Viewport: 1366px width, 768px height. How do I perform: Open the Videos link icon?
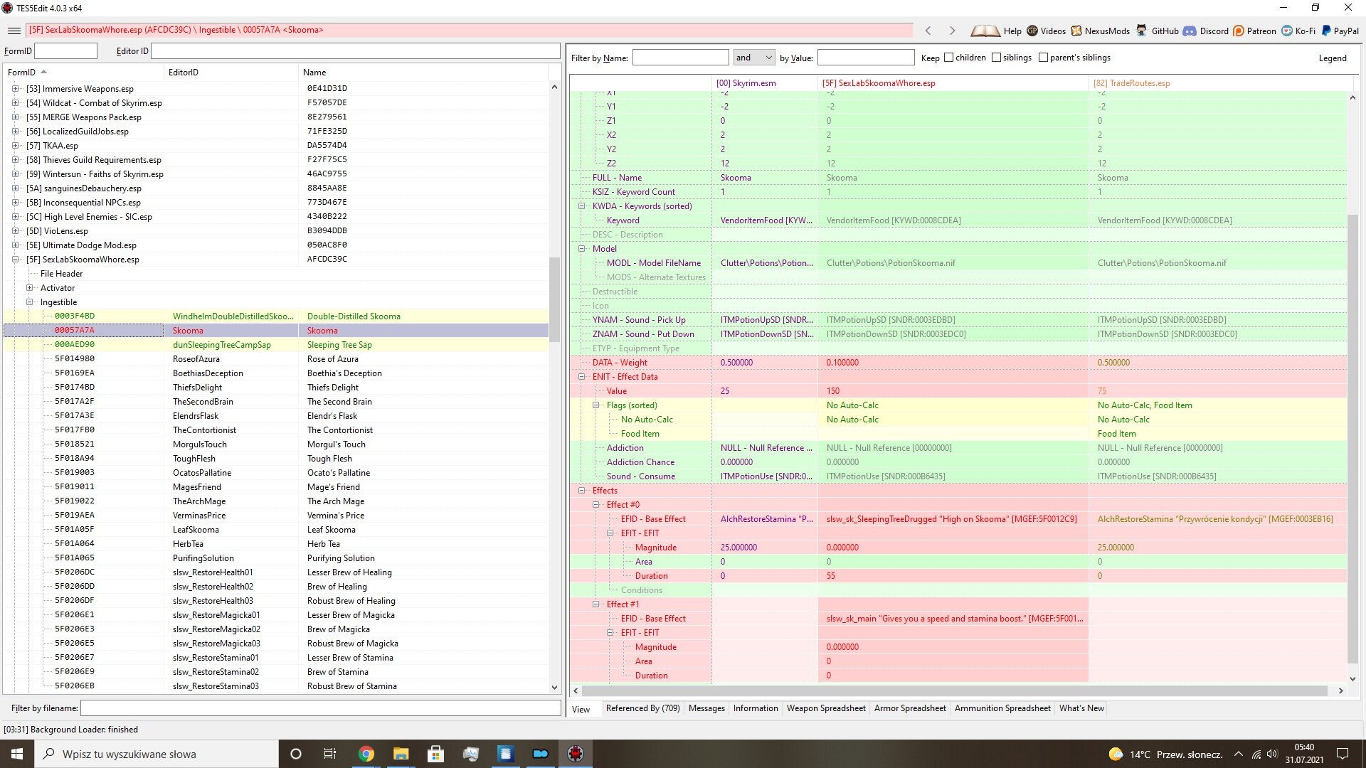1032,31
